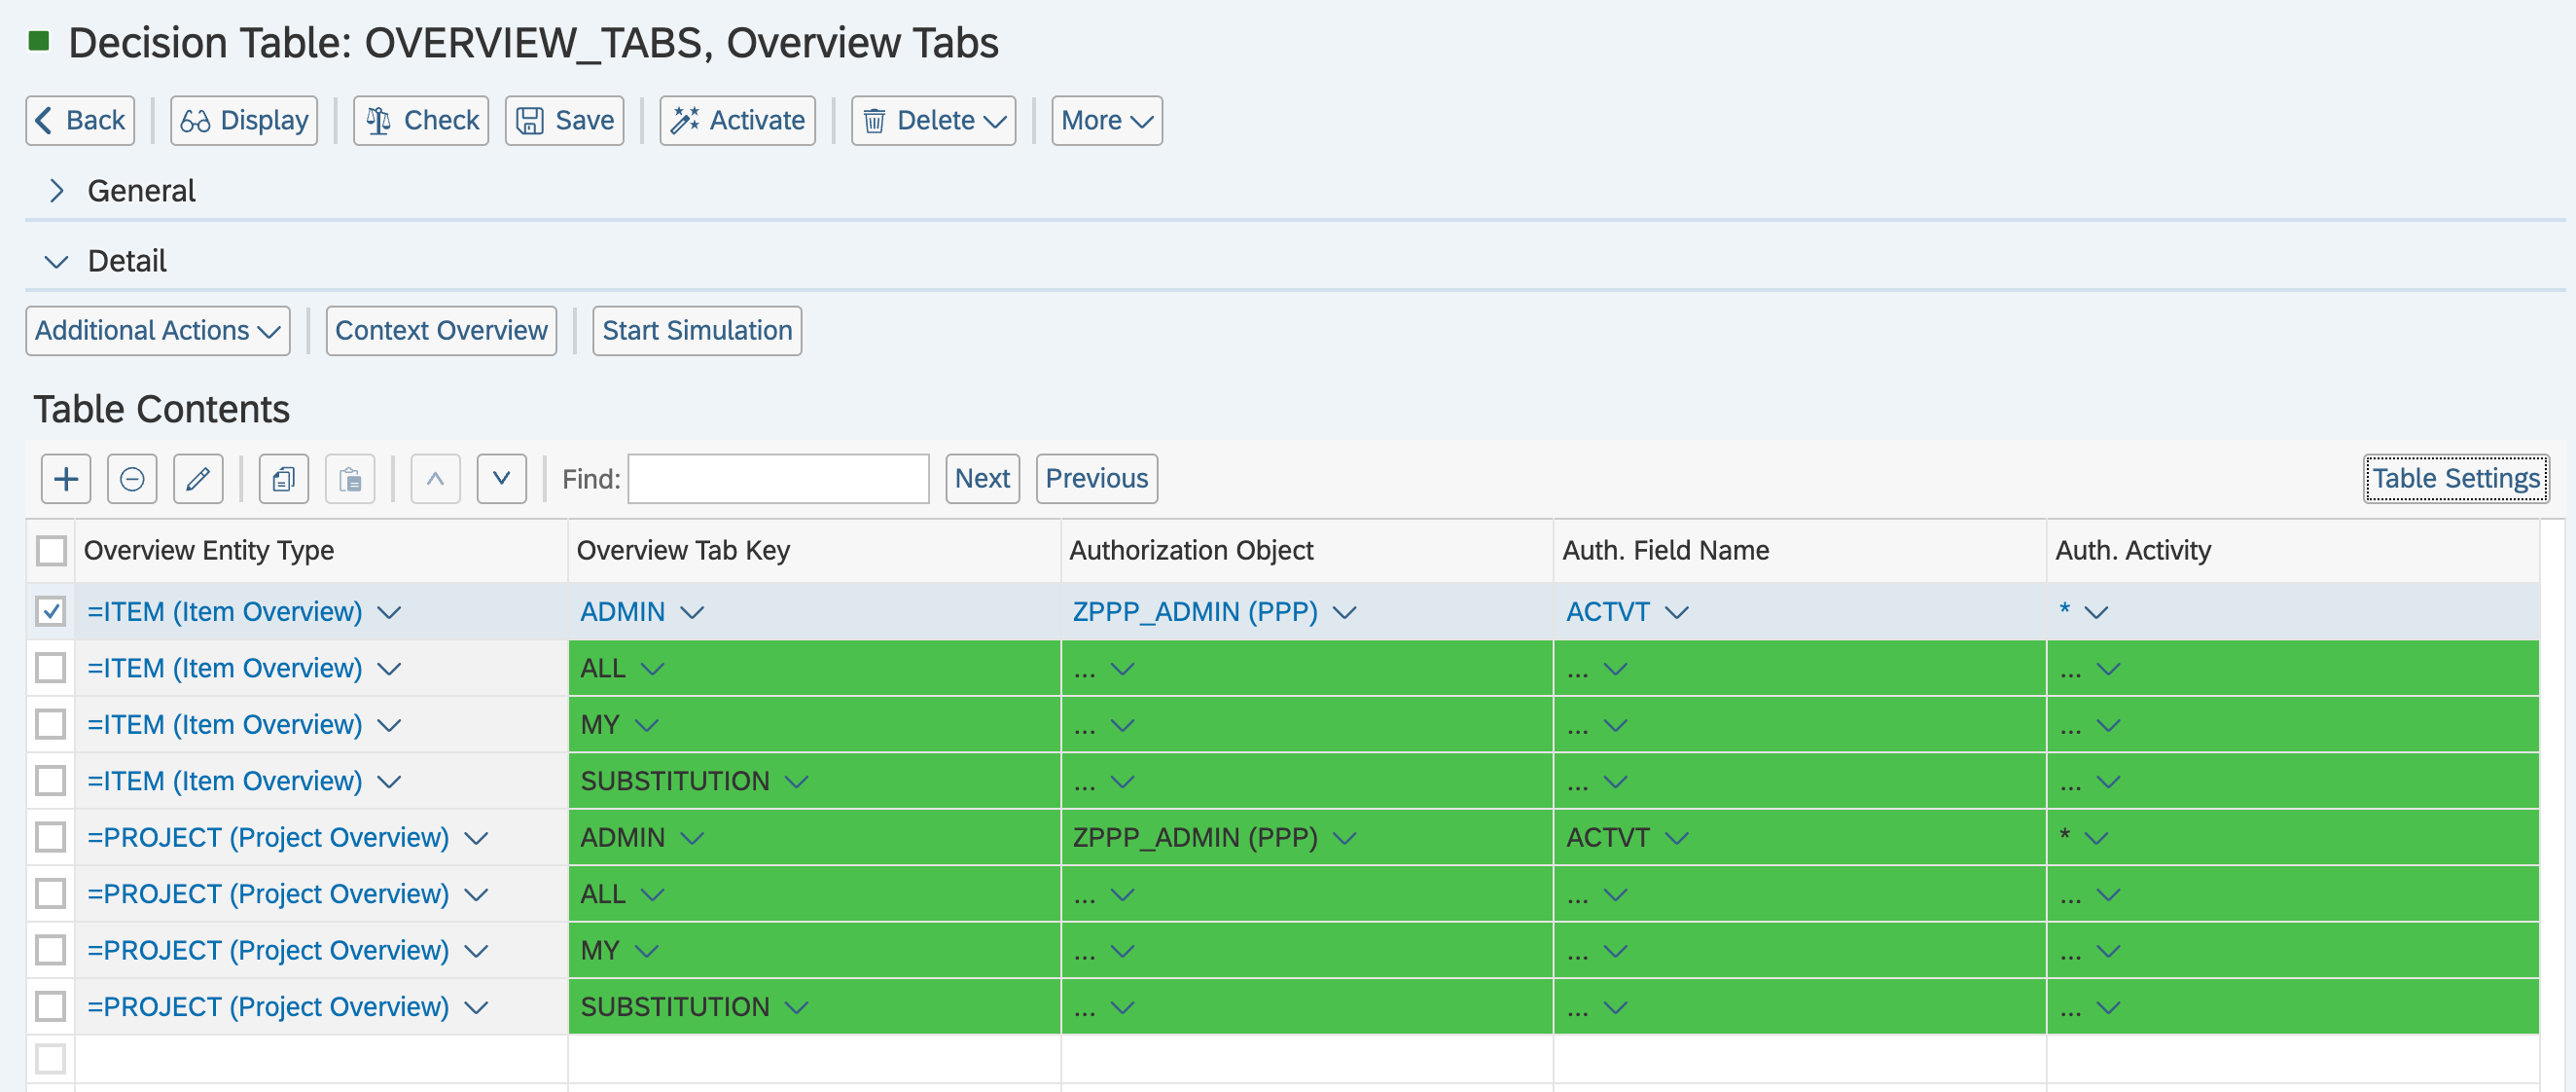Screen dimensions: 2576x1092
Task: Click the Activate button with wand icon
Action: tap(737, 120)
